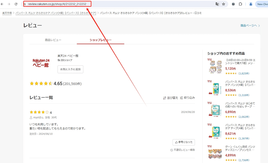Open the グーン ぐんぐん吸収 パンツ title
The width and height of the screenshot is (268, 163).
[240, 148]
